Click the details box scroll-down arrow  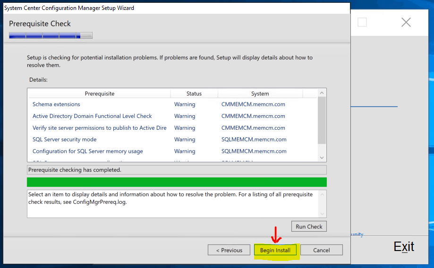(322, 213)
